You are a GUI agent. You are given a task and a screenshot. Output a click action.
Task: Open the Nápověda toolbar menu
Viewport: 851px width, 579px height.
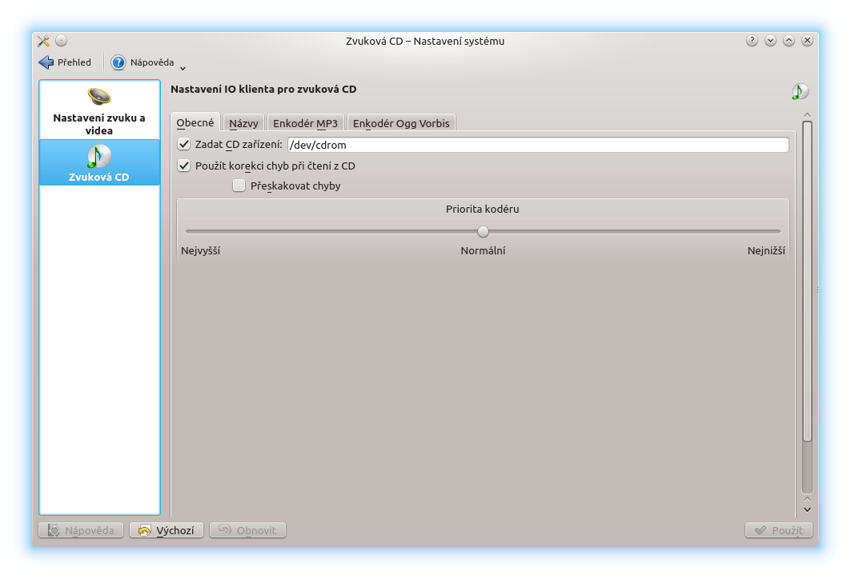(x=143, y=62)
